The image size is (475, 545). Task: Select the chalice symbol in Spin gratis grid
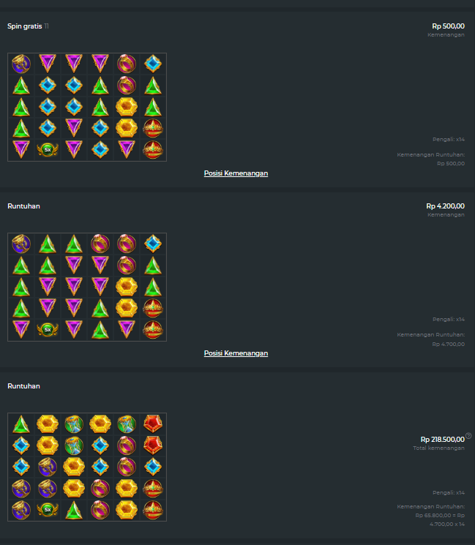(21, 64)
